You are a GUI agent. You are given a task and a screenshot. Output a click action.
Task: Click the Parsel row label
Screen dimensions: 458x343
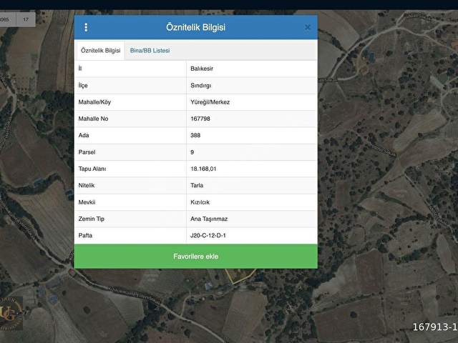click(87, 152)
